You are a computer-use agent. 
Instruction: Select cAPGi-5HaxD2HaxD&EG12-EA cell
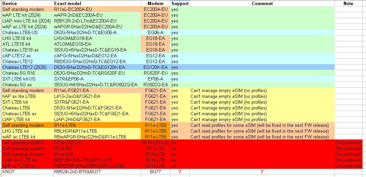click(97, 56)
